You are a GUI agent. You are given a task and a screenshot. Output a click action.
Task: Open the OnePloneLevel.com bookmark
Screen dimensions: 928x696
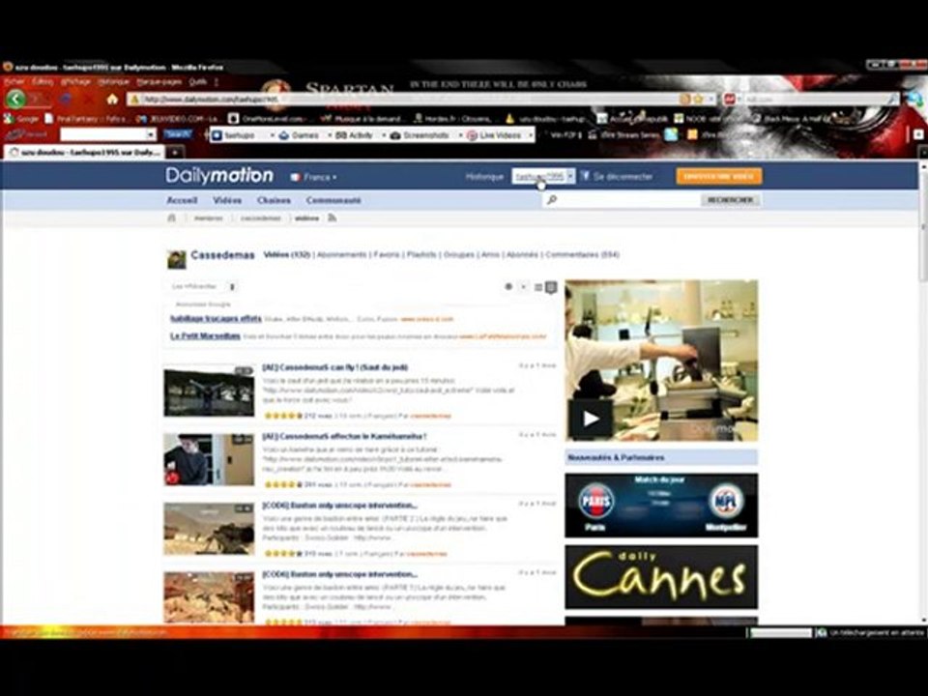pyautogui.click(x=268, y=119)
